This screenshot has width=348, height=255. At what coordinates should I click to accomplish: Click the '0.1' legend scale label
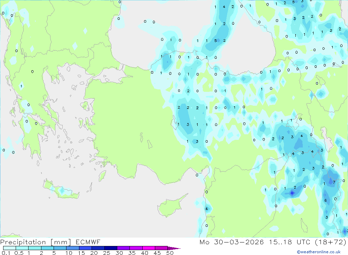pyautogui.click(x=6, y=253)
